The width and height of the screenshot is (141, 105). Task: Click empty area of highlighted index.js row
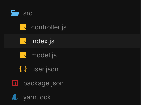(97, 41)
